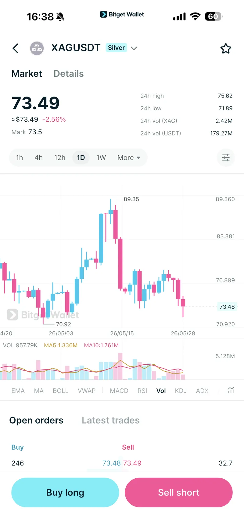Expand the XAGUSDT pair selector chevron
244x530 pixels.
click(x=134, y=48)
